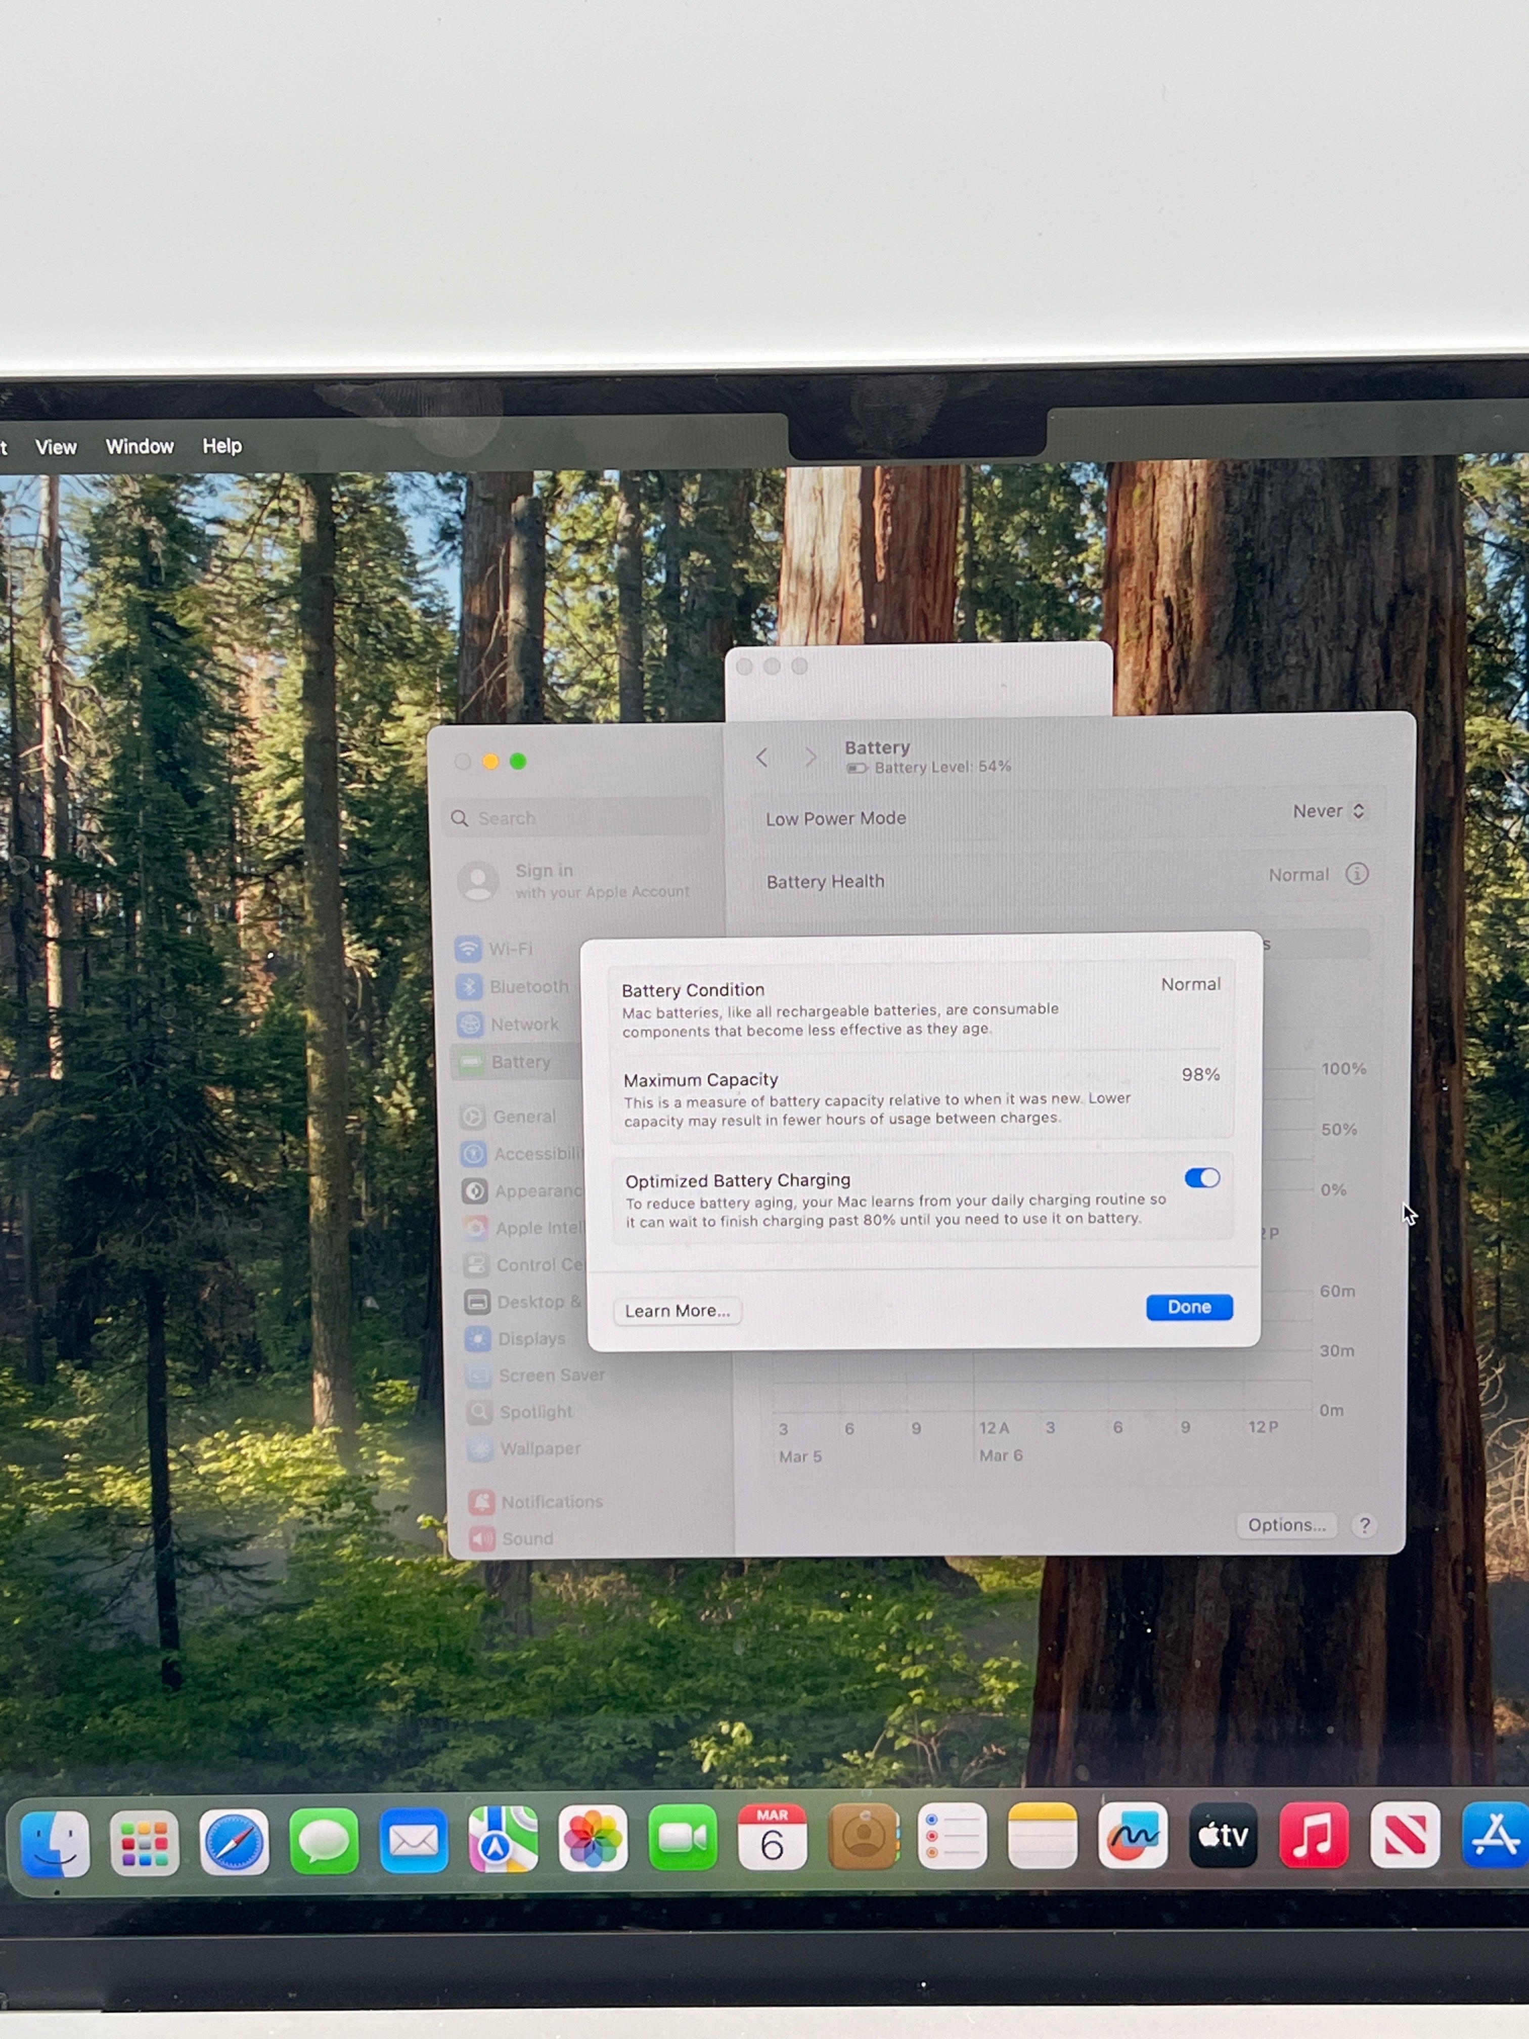Open the Mail app in the Dock
This screenshot has height=2039, width=1529.
click(414, 1841)
